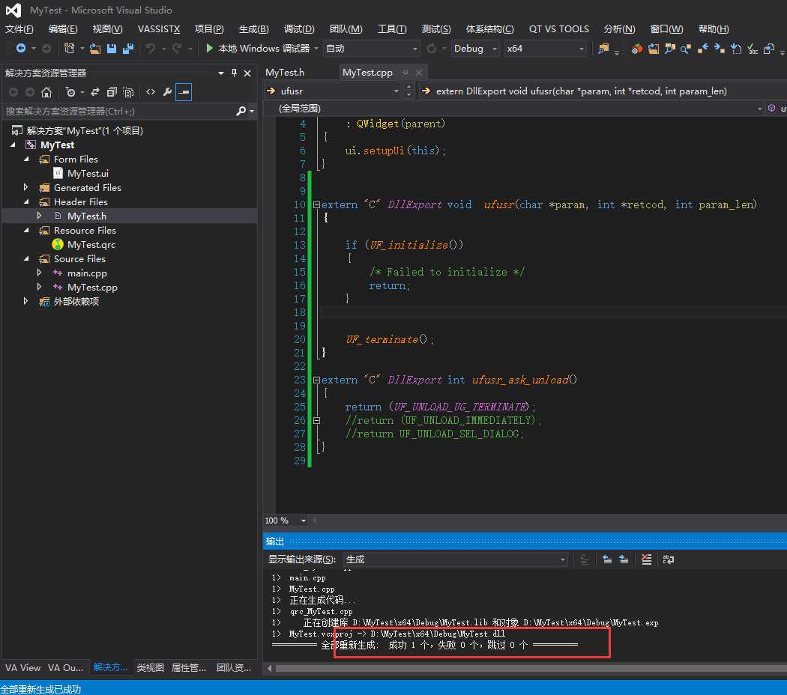Click the save all icon

pyautogui.click(x=128, y=48)
